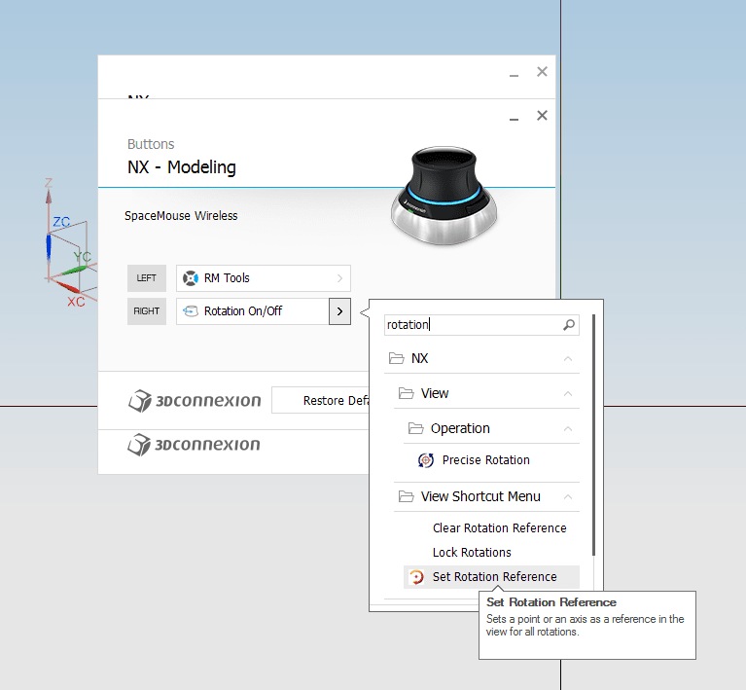Viewport: 746px width, 690px height.
Task: Minimize the rear 3Dconnexion window
Action: [x=514, y=73]
